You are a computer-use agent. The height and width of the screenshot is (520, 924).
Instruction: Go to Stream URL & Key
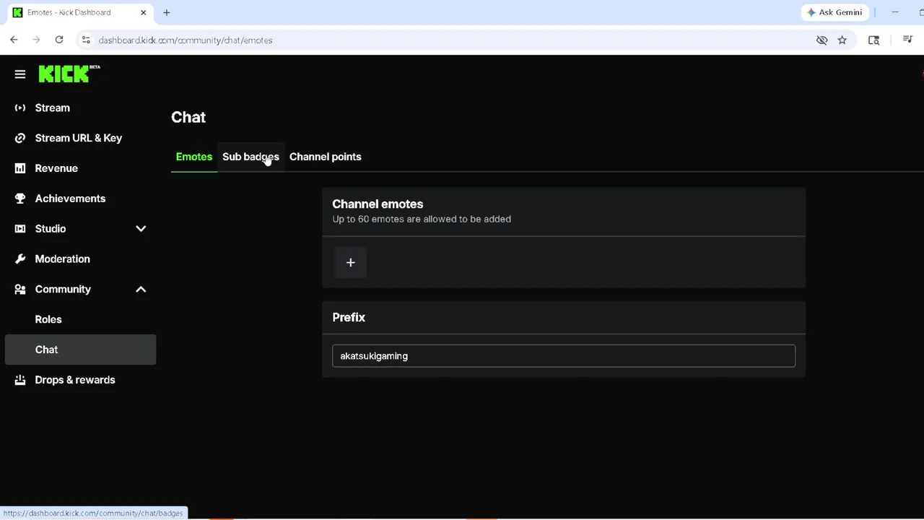(80, 138)
